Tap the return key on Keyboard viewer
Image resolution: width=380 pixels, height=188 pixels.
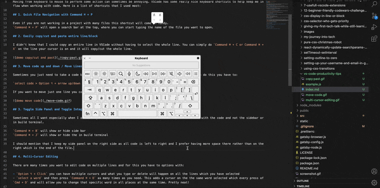tap(196, 93)
